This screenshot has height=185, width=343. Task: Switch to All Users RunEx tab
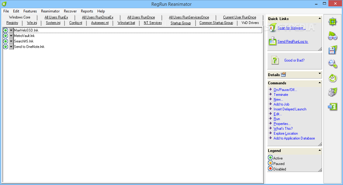click(x=56, y=17)
